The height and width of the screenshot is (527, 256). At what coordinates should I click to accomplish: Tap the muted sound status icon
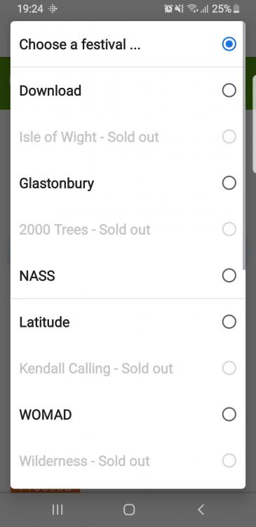(x=179, y=9)
